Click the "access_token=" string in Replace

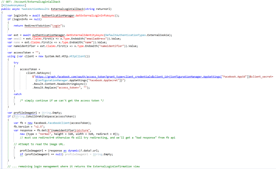[x=70, y=88]
